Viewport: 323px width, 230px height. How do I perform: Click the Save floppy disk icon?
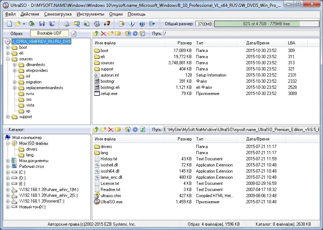coord(42,24)
